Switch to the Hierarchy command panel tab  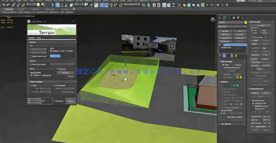(229, 18)
